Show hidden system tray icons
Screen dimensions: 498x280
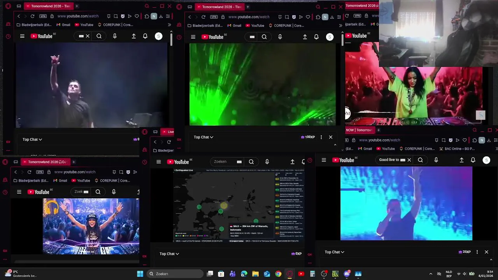pos(431,274)
